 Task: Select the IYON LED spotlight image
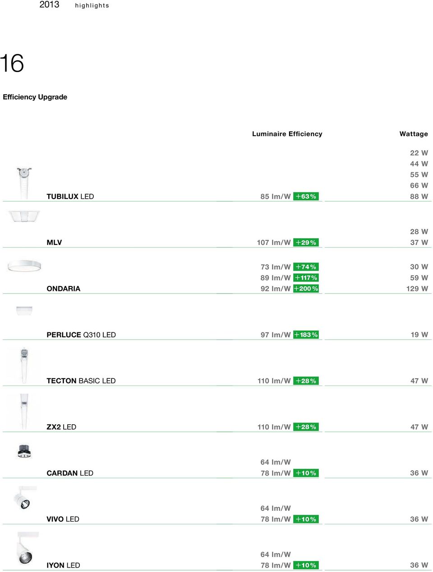27,549
